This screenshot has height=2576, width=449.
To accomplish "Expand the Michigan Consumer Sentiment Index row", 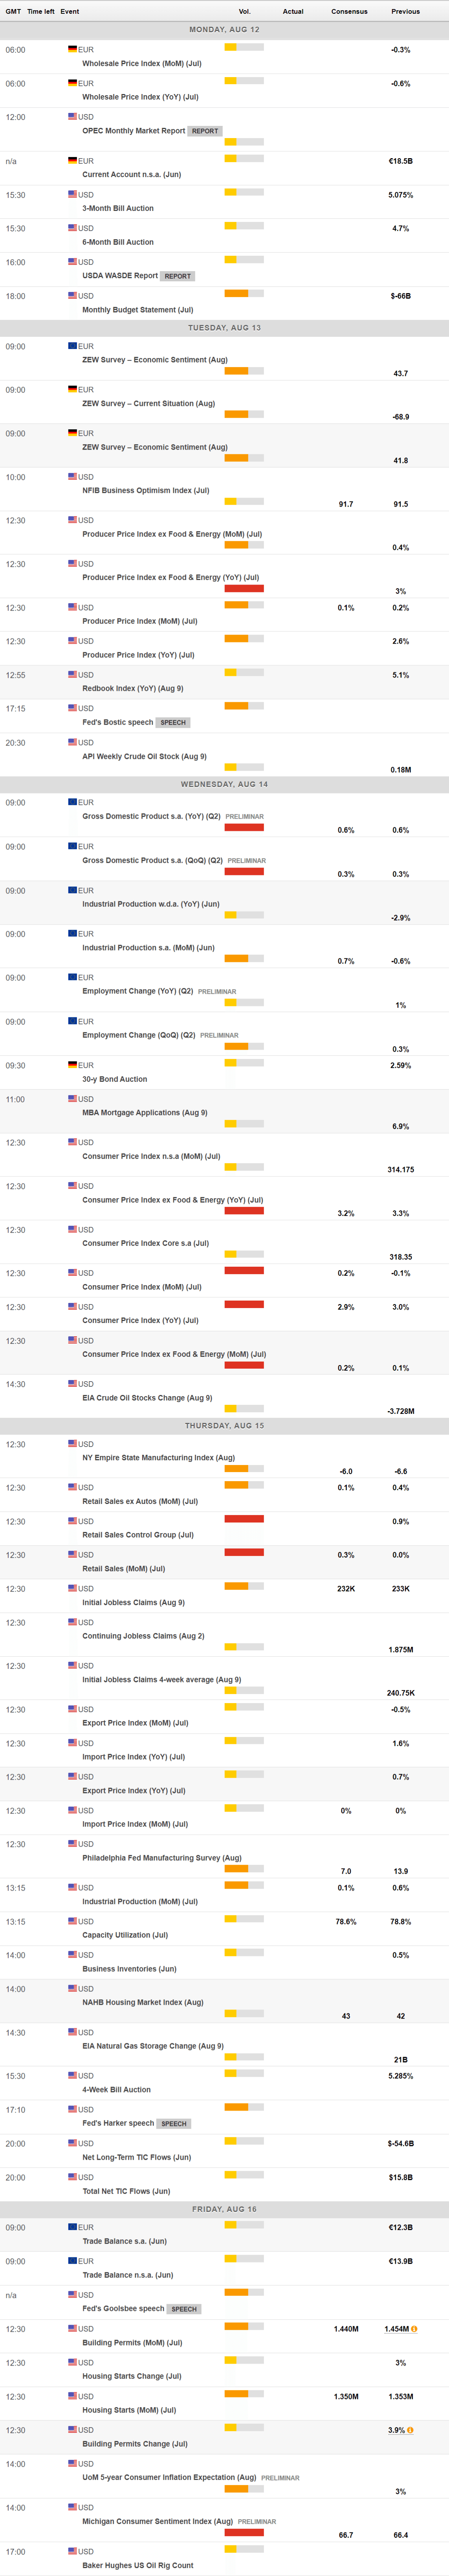I will coord(158,2521).
